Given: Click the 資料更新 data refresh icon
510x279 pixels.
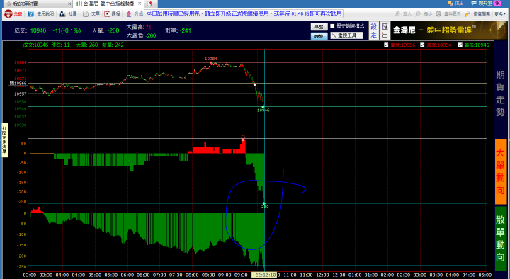Looking at the screenshot, I should (x=438, y=14).
